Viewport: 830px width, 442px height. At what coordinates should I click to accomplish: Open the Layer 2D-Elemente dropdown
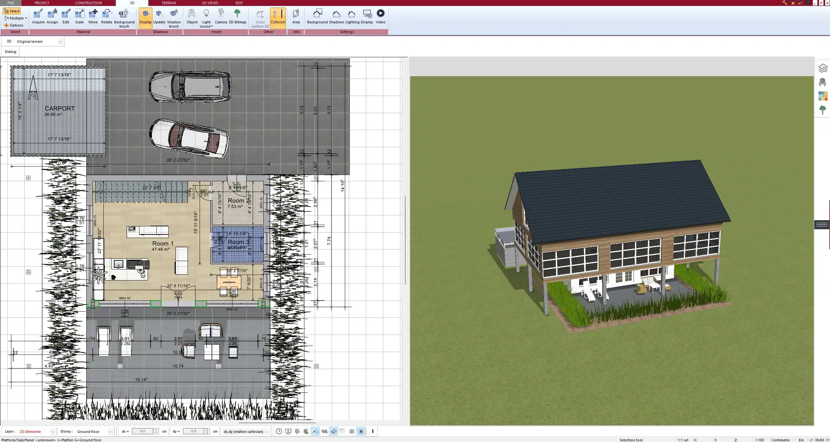[53, 432]
